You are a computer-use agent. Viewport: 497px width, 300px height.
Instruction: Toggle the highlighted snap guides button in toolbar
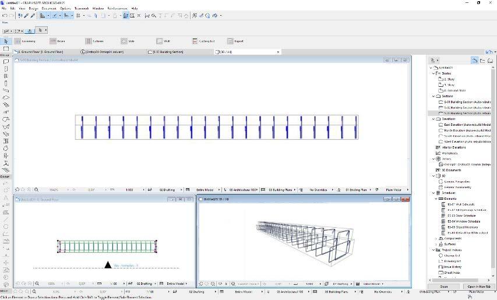[x=55, y=16]
